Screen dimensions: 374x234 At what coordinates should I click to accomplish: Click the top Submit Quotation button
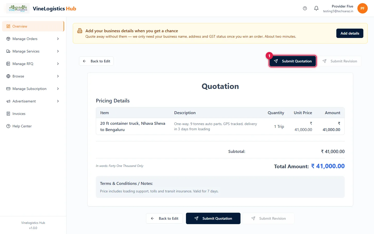(x=292, y=61)
